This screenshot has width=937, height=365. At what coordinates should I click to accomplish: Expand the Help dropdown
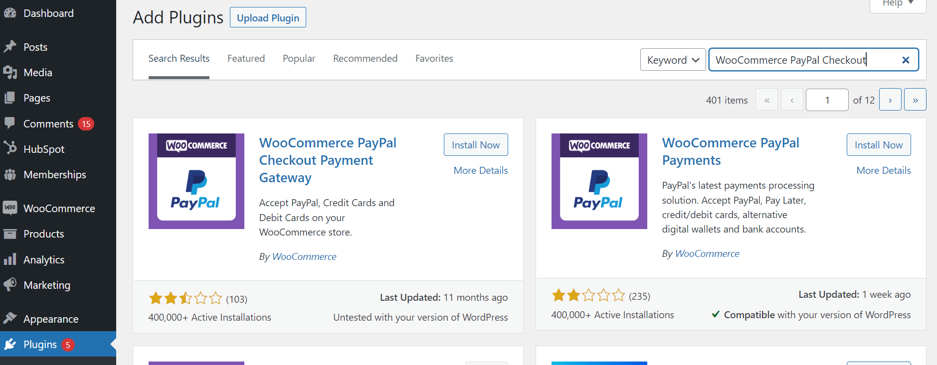click(x=898, y=4)
